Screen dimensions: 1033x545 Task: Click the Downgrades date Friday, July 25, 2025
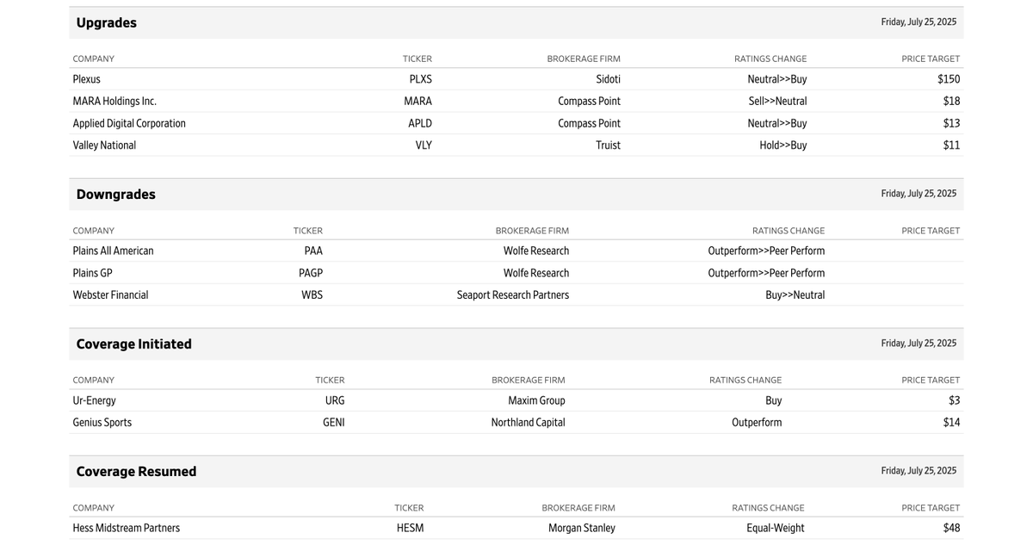pos(919,194)
